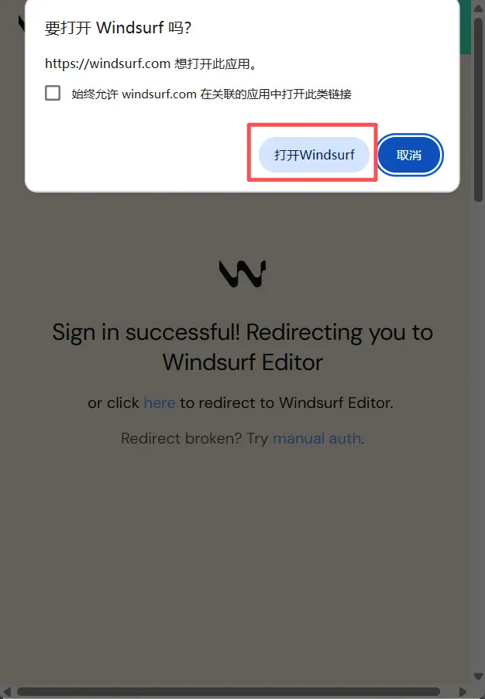Click the checkbox label about associated app links
Viewport: 485px width, 699px height.
point(212,94)
